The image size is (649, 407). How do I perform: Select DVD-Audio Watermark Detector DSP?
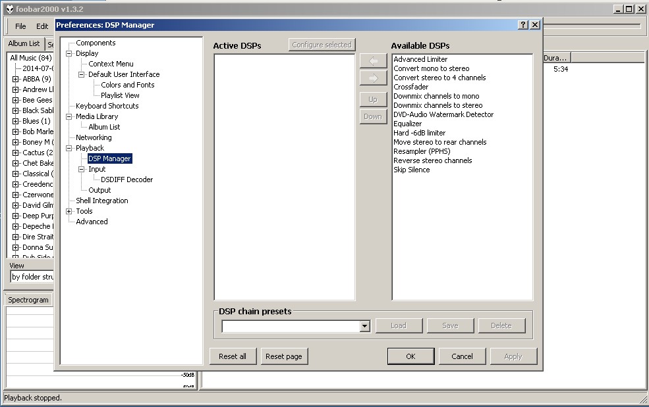[443, 114]
